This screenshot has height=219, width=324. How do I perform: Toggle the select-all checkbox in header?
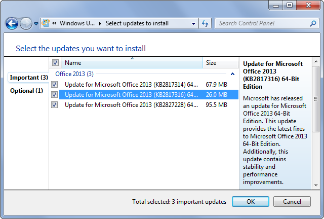(x=55, y=63)
